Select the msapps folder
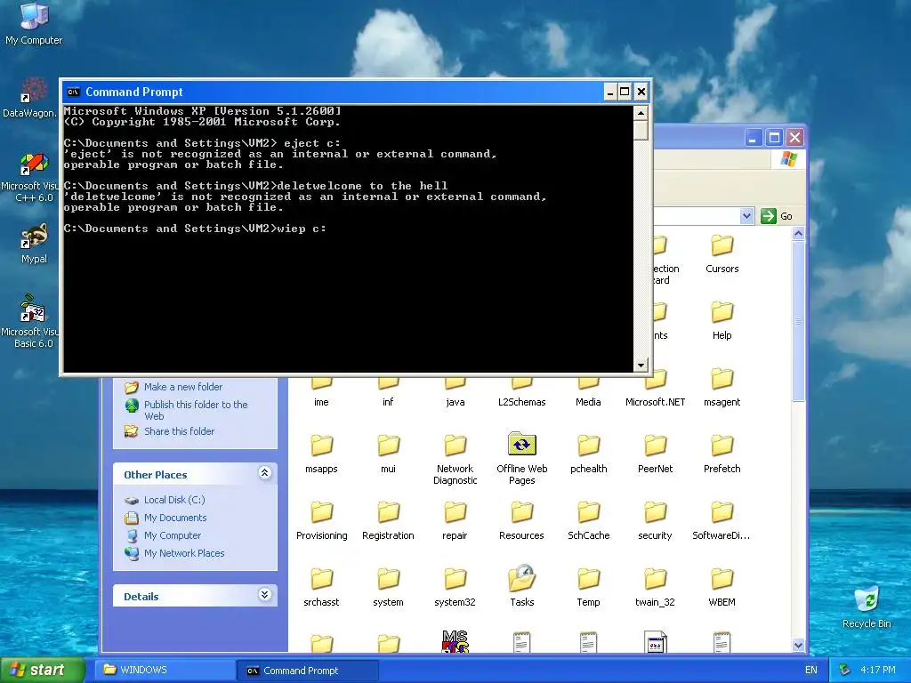The height and width of the screenshot is (683, 911). coord(321,454)
